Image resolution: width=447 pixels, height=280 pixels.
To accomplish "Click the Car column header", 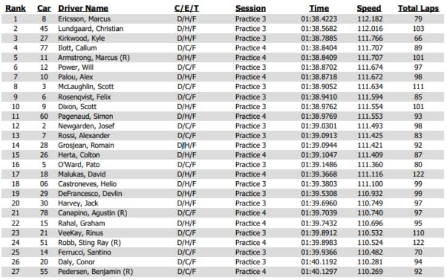I will (x=44, y=8).
